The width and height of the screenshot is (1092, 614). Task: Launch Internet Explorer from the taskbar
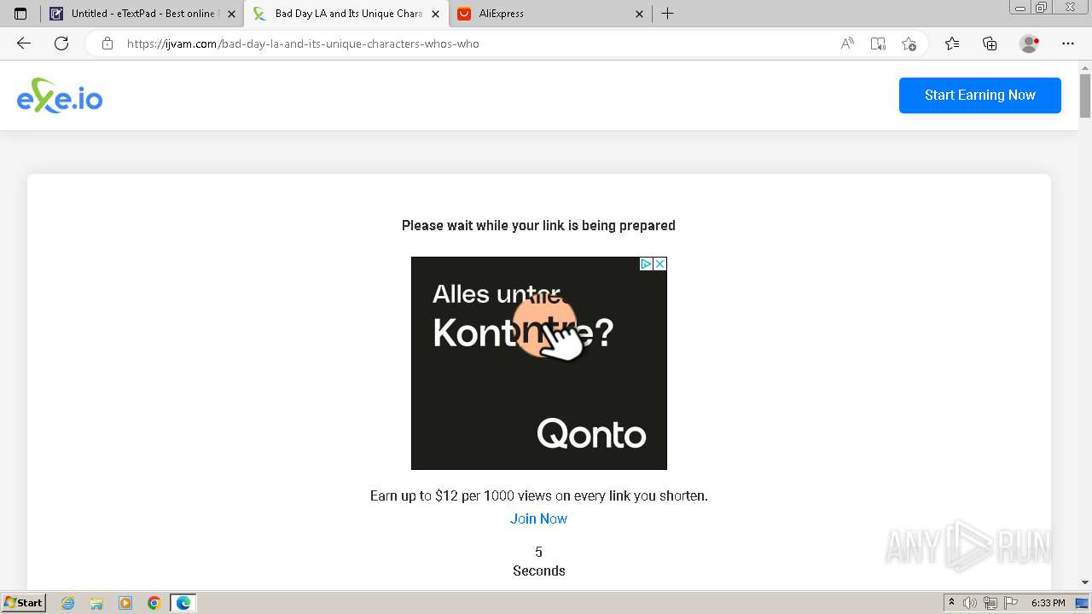click(x=68, y=603)
